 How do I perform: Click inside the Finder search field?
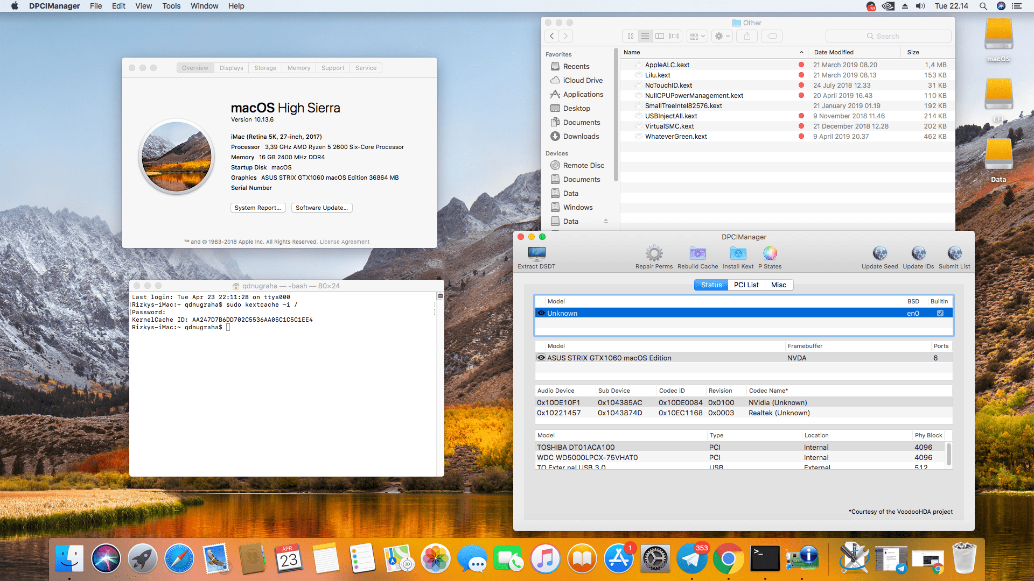[888, 36]
